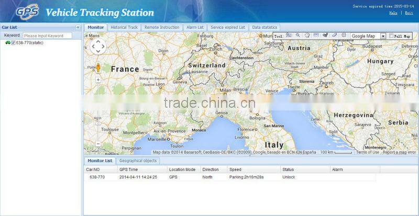Click the 2014-04-11 14:24:25 GPS time cell
419x216 pixels.
[138, 177]
